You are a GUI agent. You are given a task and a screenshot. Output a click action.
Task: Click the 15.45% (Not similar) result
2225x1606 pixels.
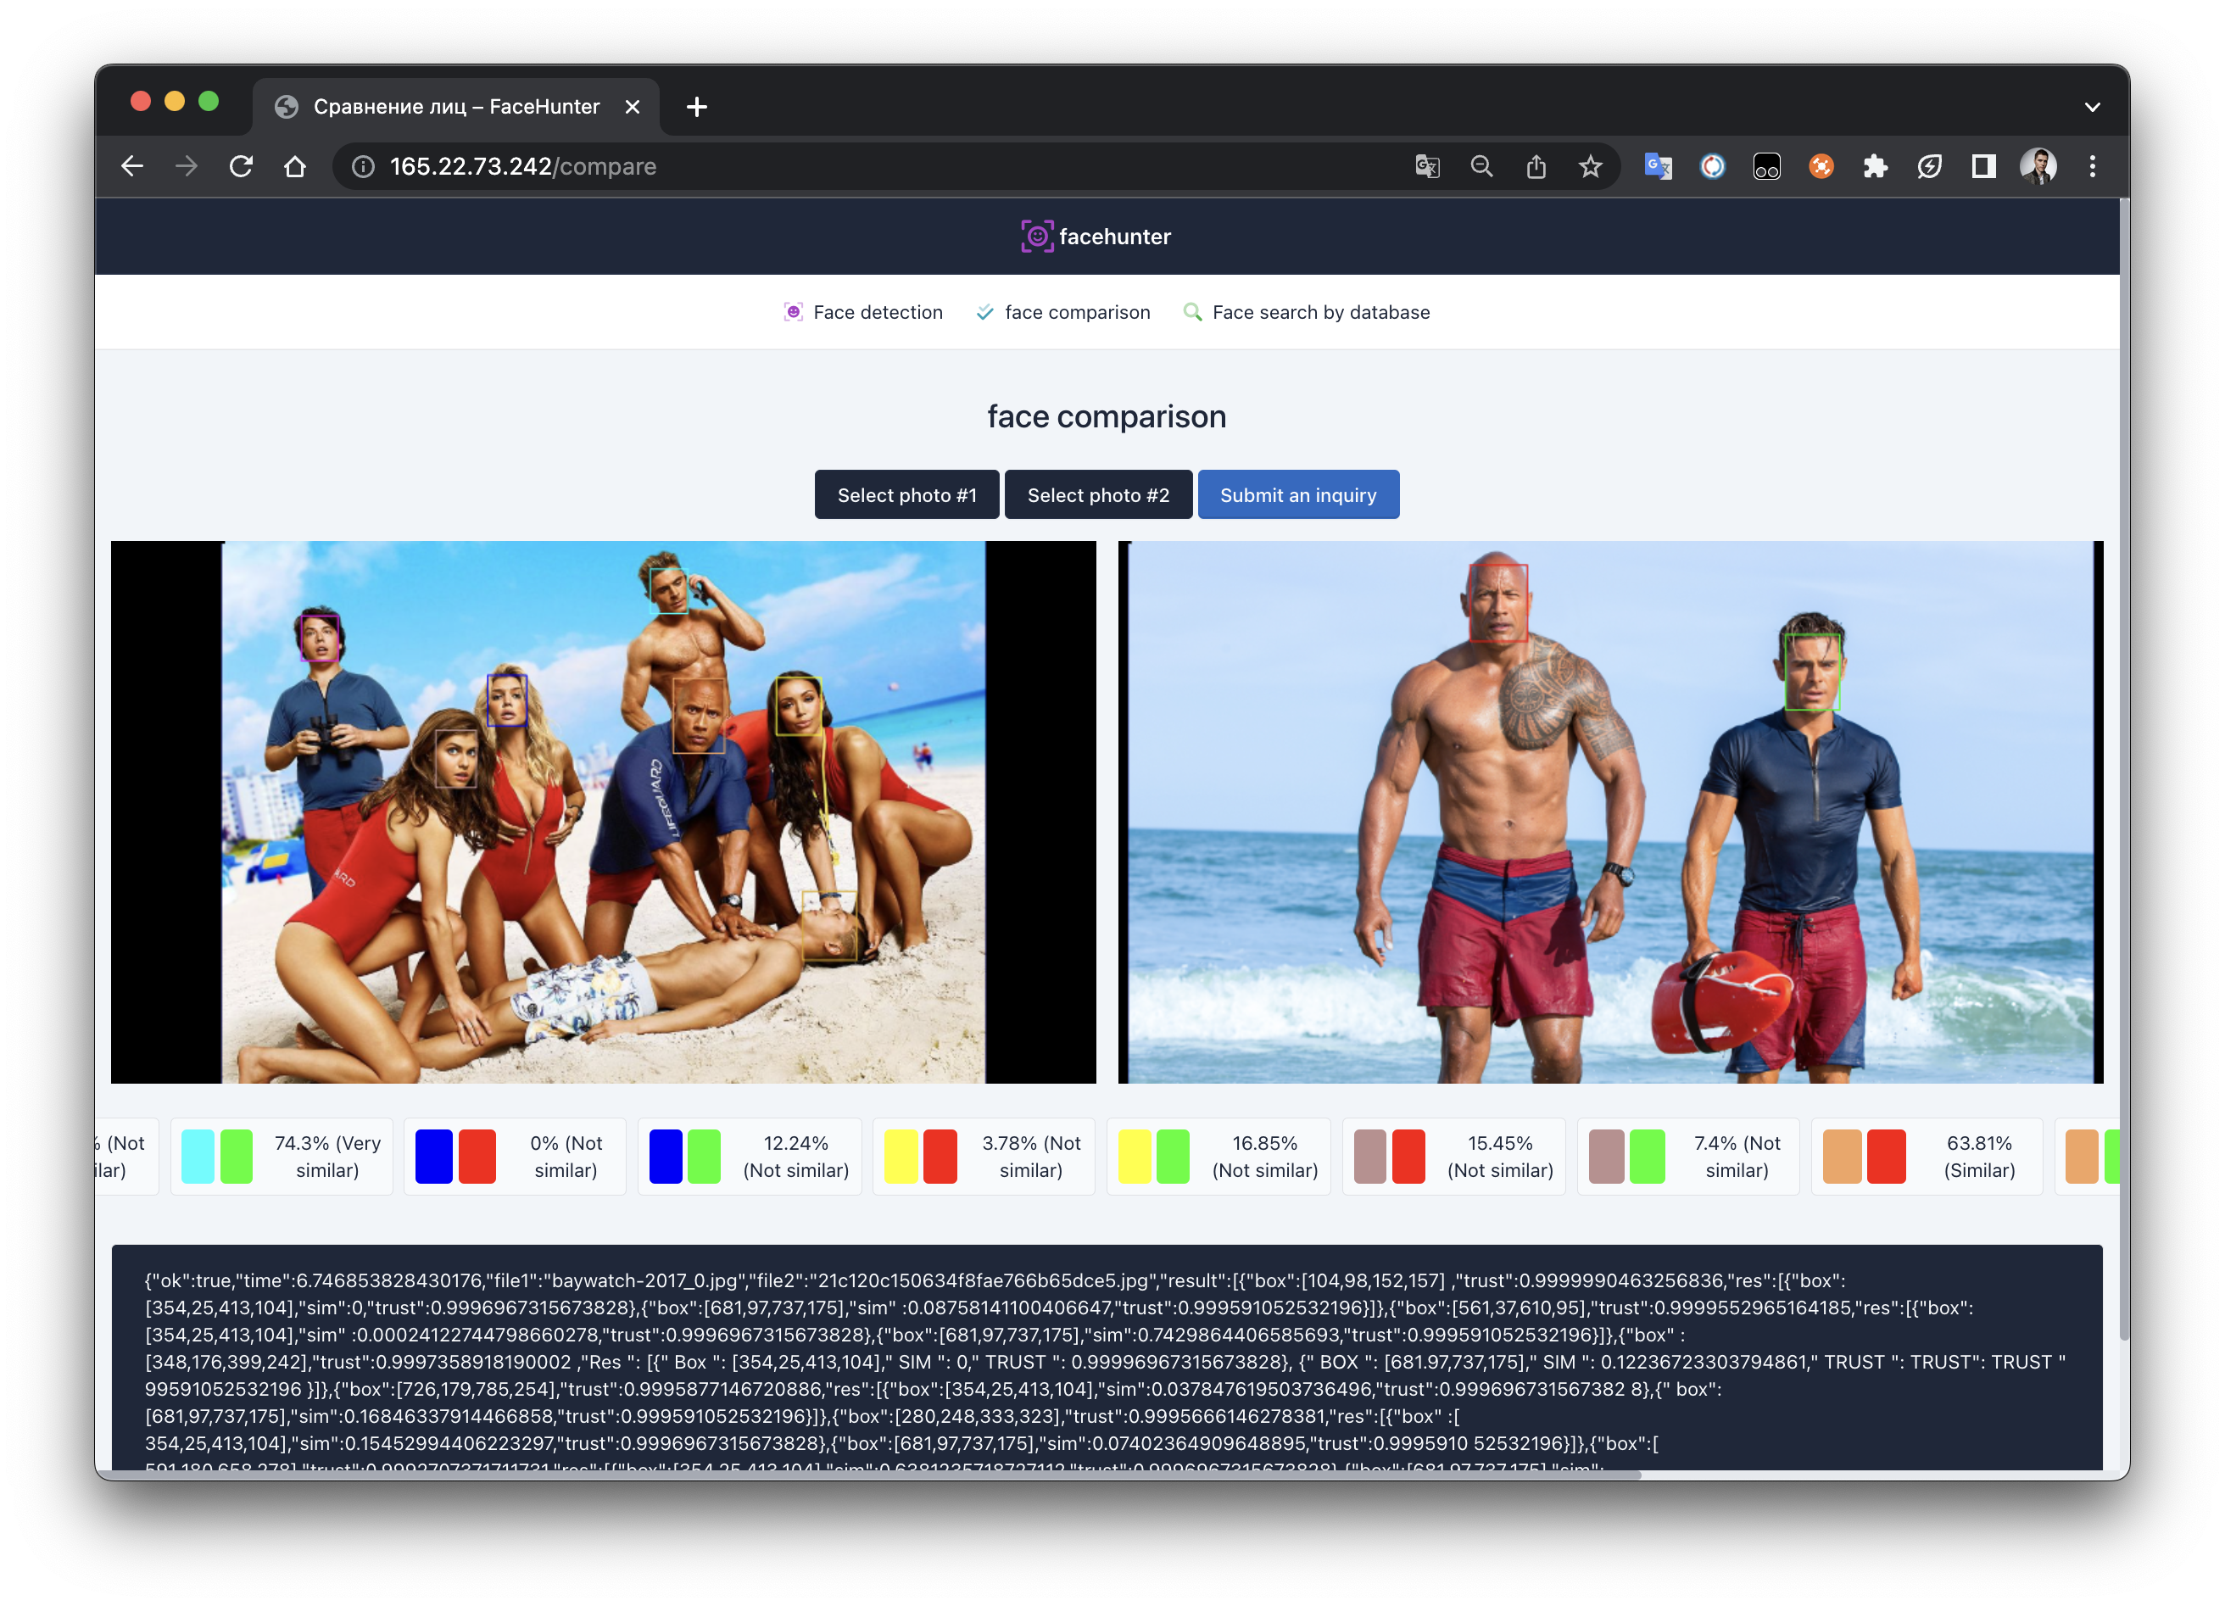[1500, 1157]
